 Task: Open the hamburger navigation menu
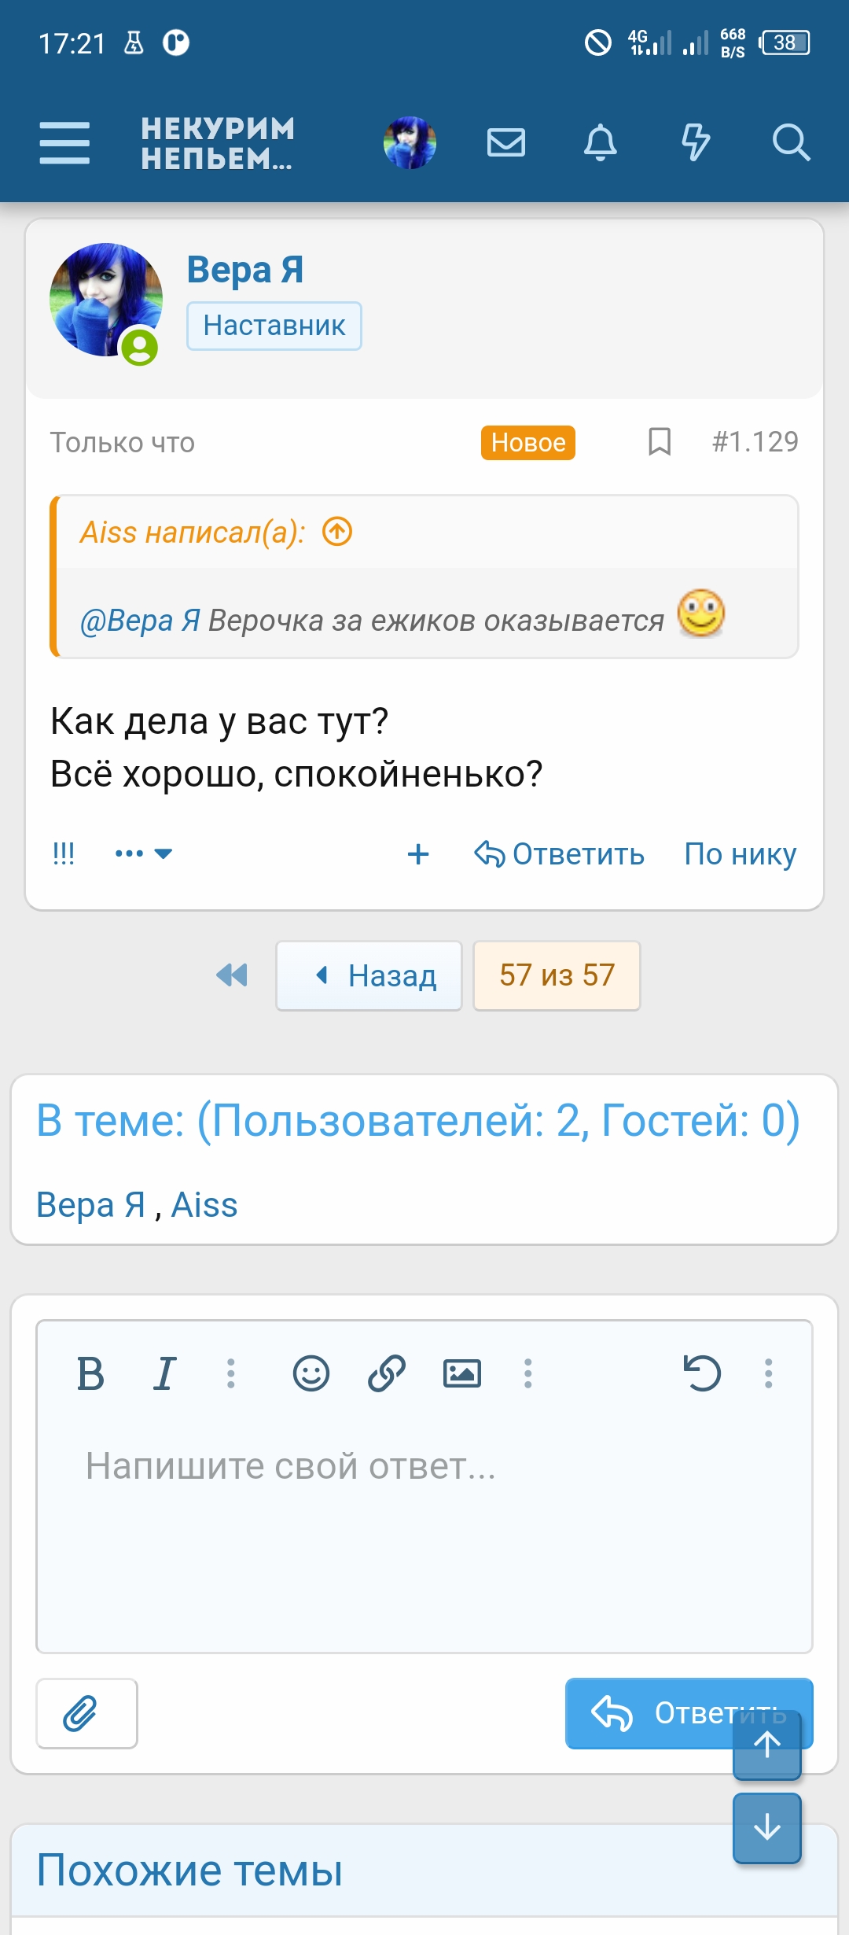click(64, 143)
